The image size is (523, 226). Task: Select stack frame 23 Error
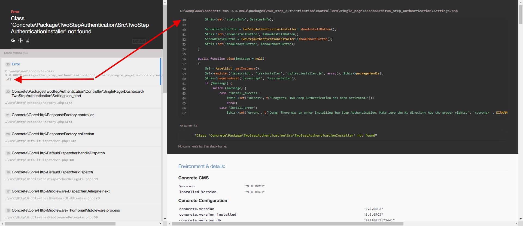pos(81,72)
